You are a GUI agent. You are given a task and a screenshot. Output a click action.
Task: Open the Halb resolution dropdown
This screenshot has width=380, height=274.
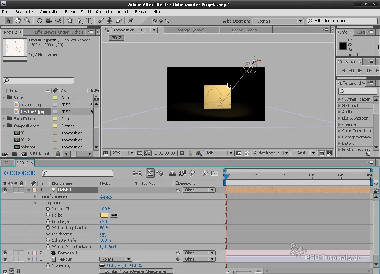coord(218,153)
